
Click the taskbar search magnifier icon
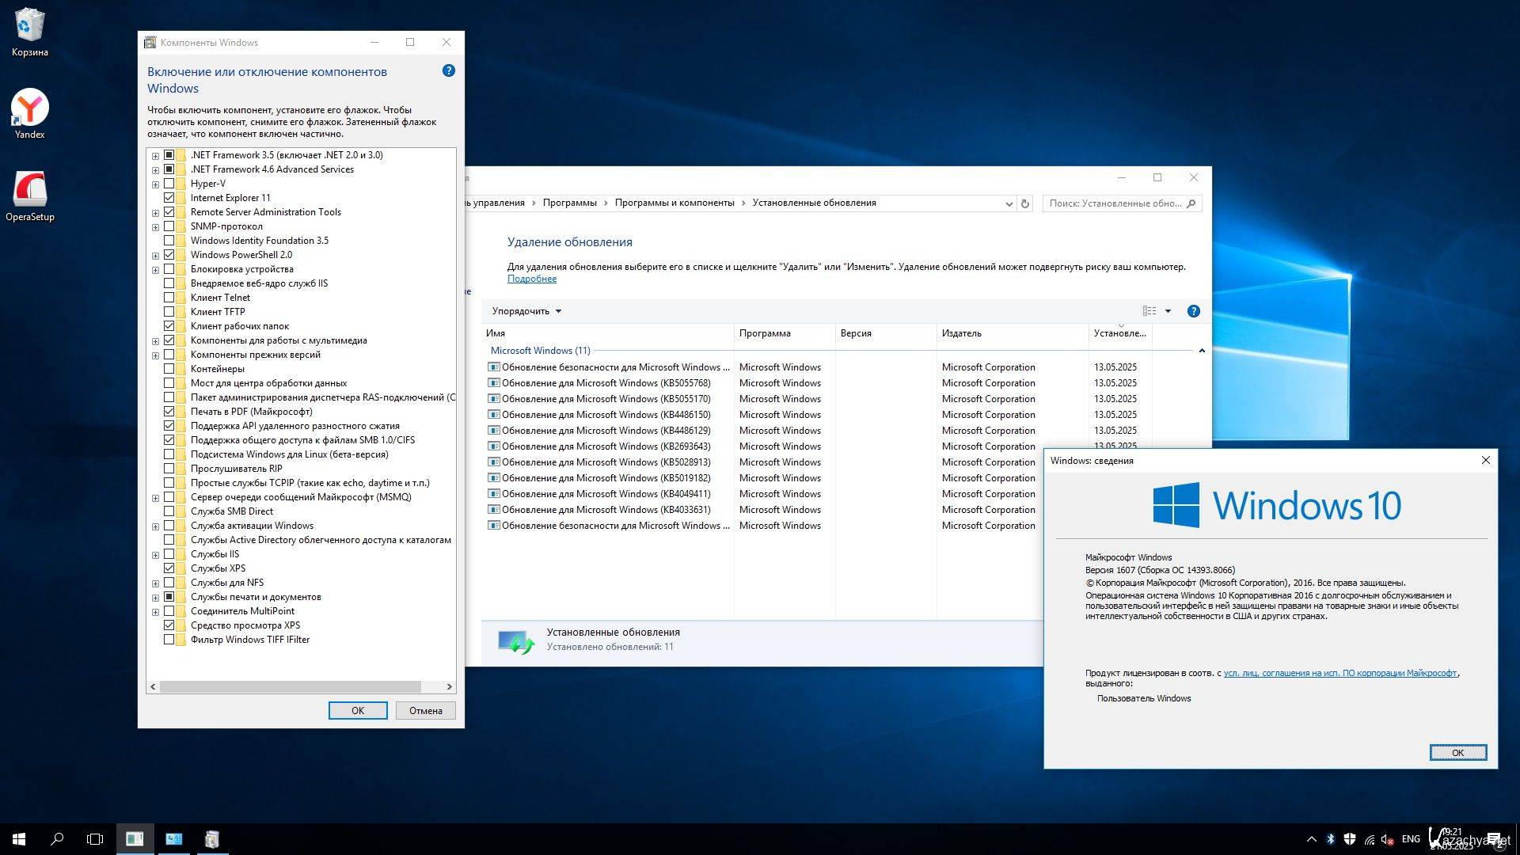pyautogui.click(x=57, y=839)
